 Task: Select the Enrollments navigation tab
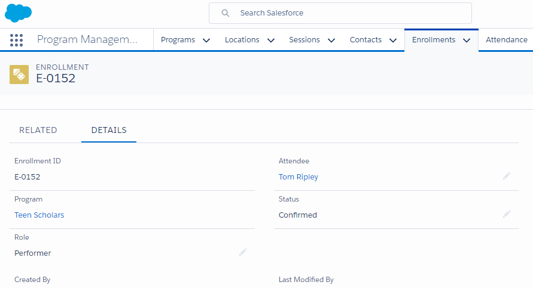pyautogui.click(x=434, y=39)
